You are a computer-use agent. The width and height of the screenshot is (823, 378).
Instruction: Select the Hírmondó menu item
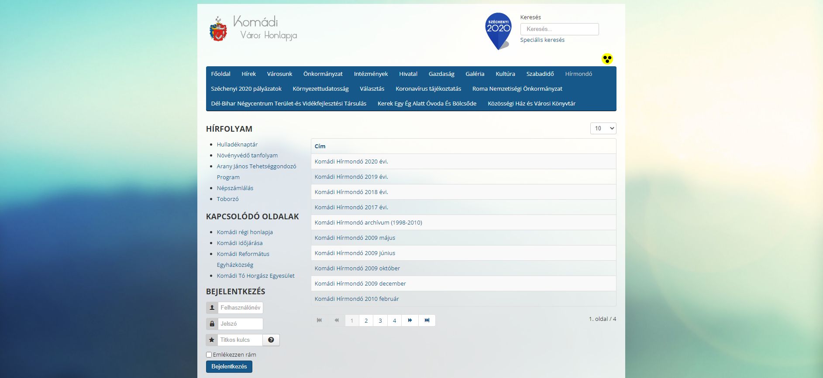pos(579,74)
